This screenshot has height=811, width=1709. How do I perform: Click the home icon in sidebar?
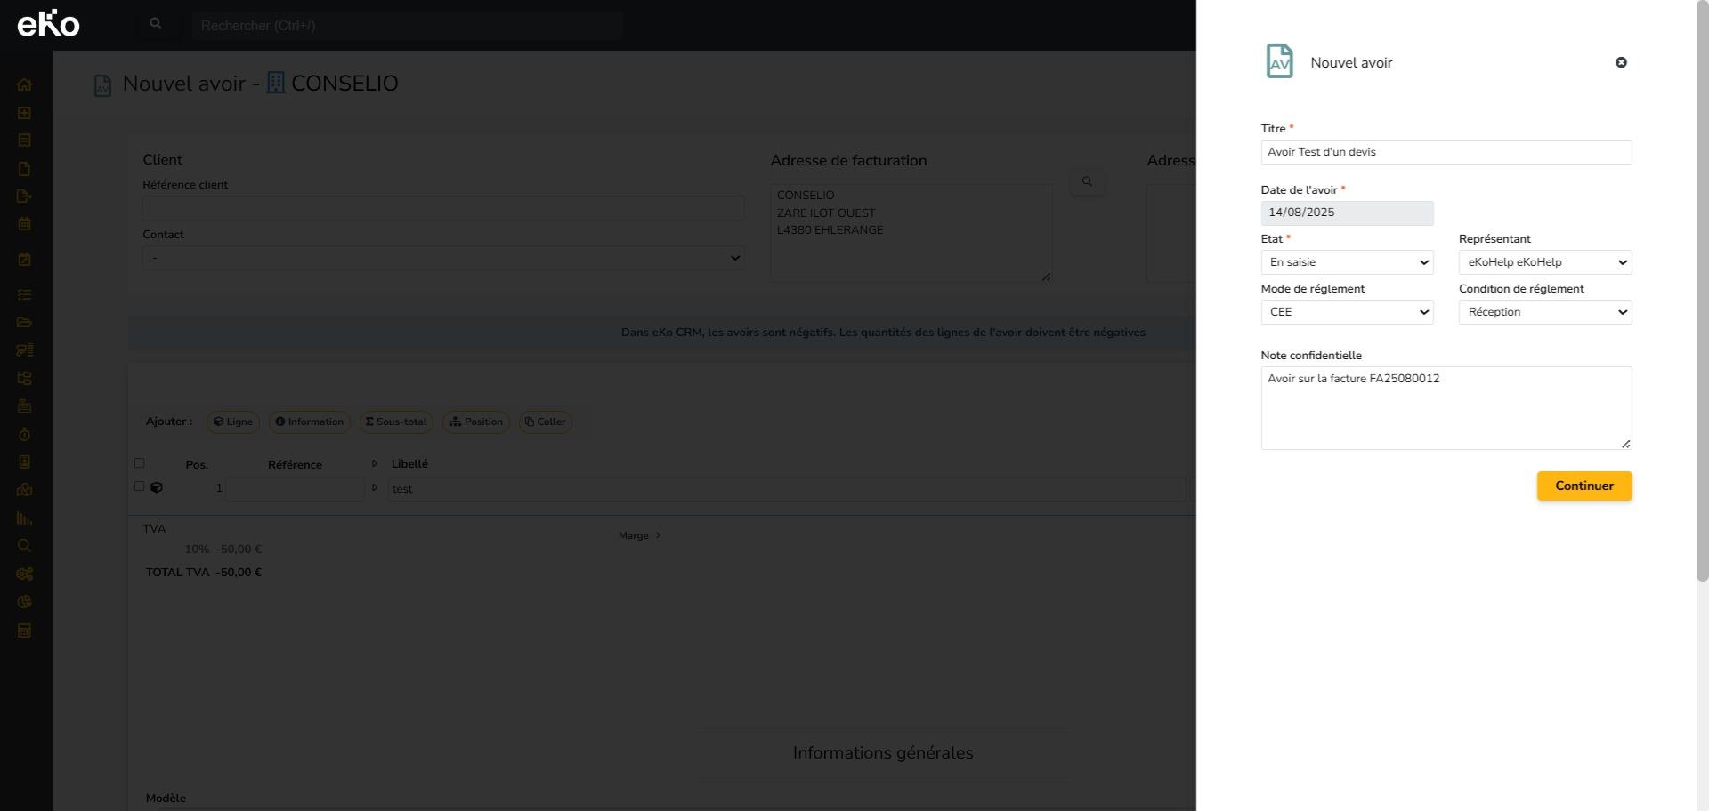[x=24, y=85]
